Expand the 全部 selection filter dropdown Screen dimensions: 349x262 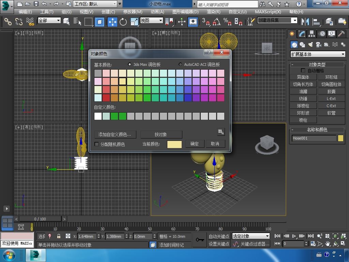[49, 20]
